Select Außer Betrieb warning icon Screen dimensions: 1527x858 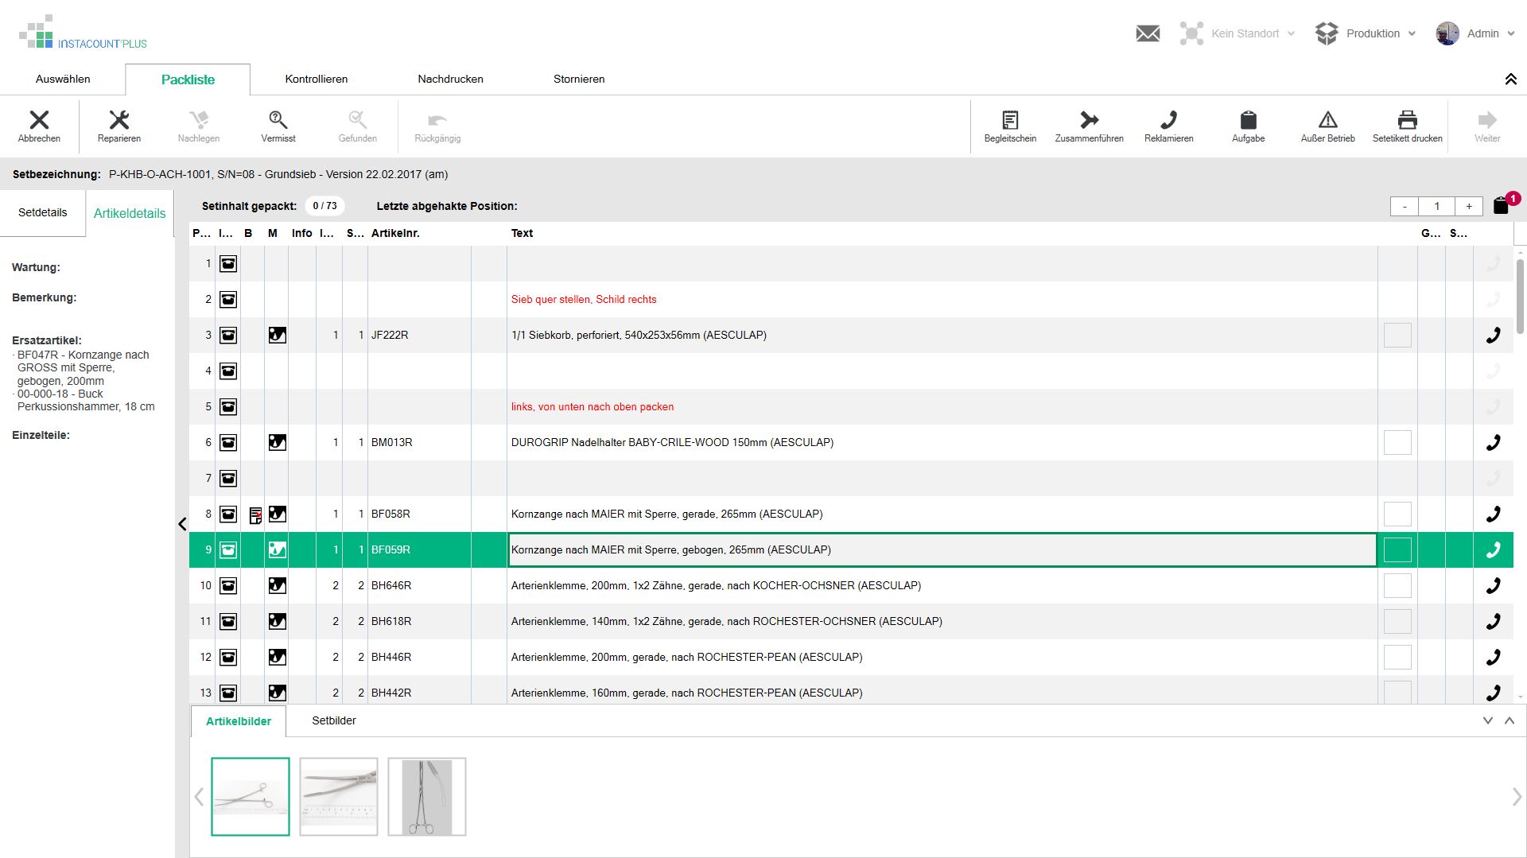[x=1327, y=121]
